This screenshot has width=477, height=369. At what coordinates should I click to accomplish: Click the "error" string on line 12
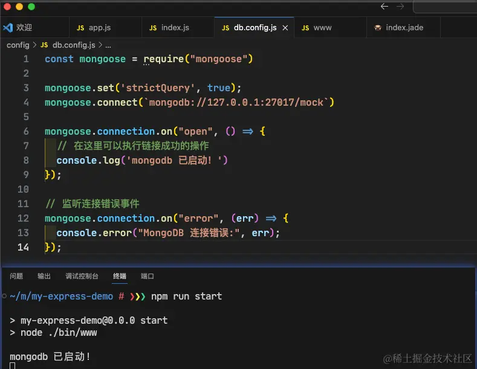[198, 218]
